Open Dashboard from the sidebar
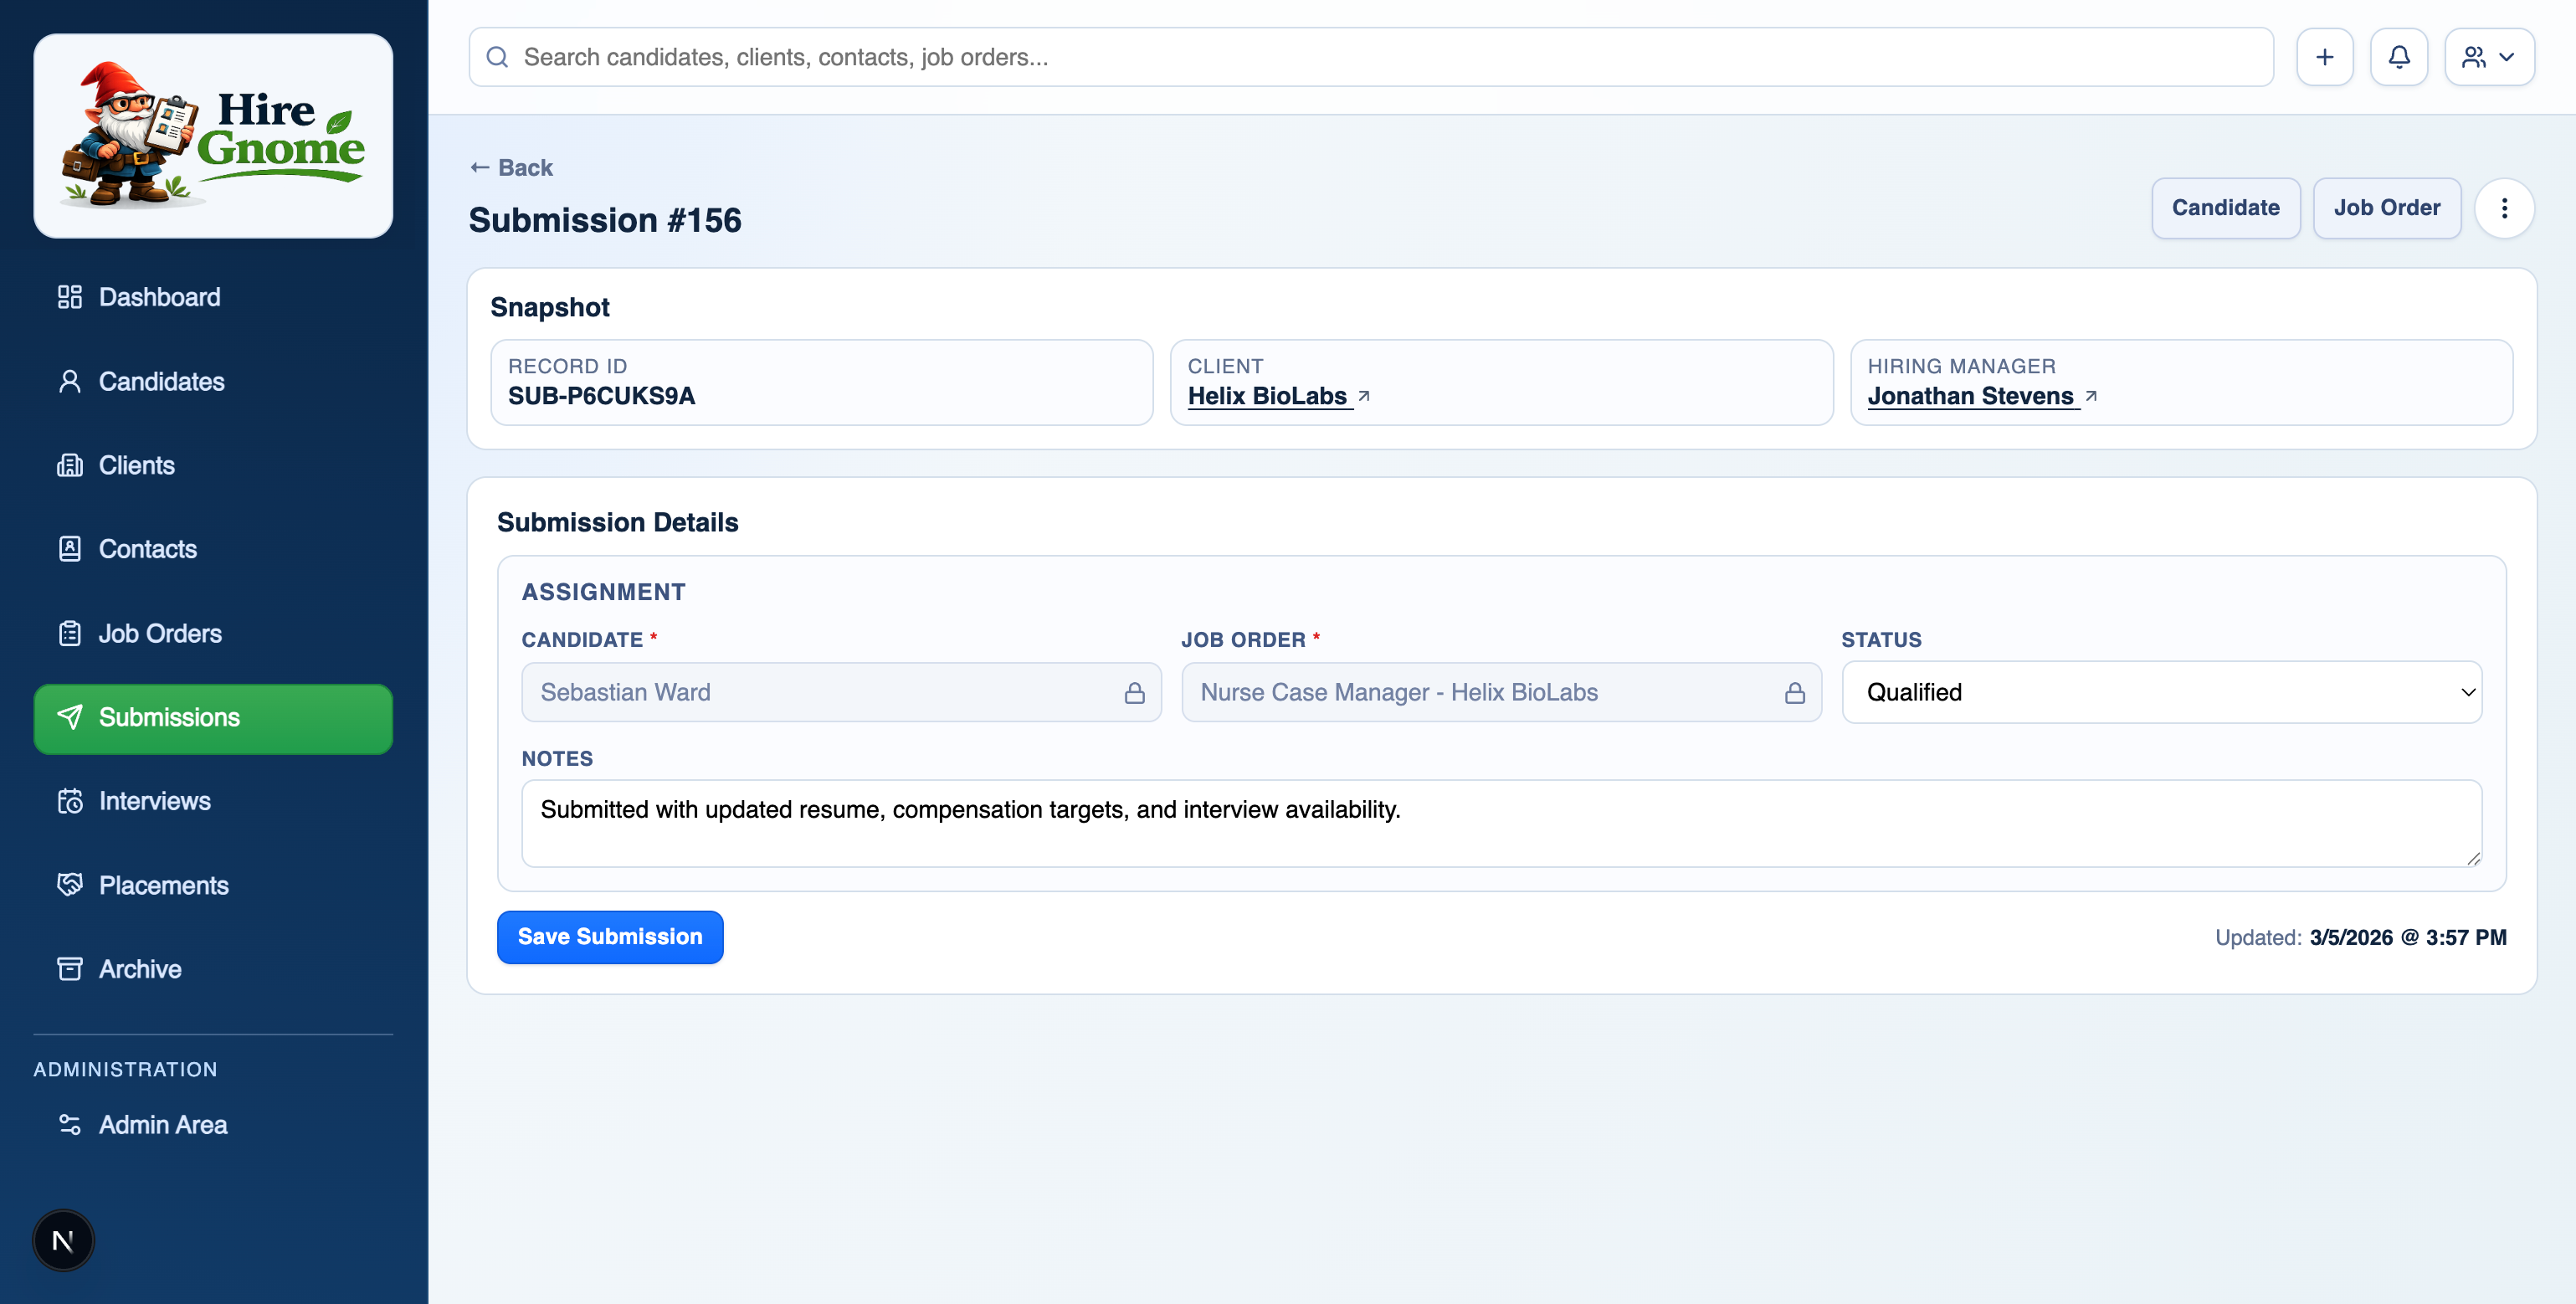 (159, 297)
